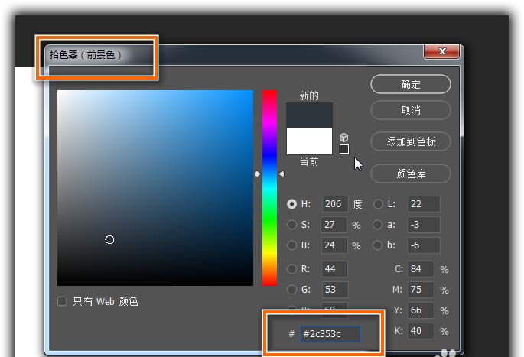
Task: Enable 只有 Web 颜色 checkbox
Action: tap(62, 301)
